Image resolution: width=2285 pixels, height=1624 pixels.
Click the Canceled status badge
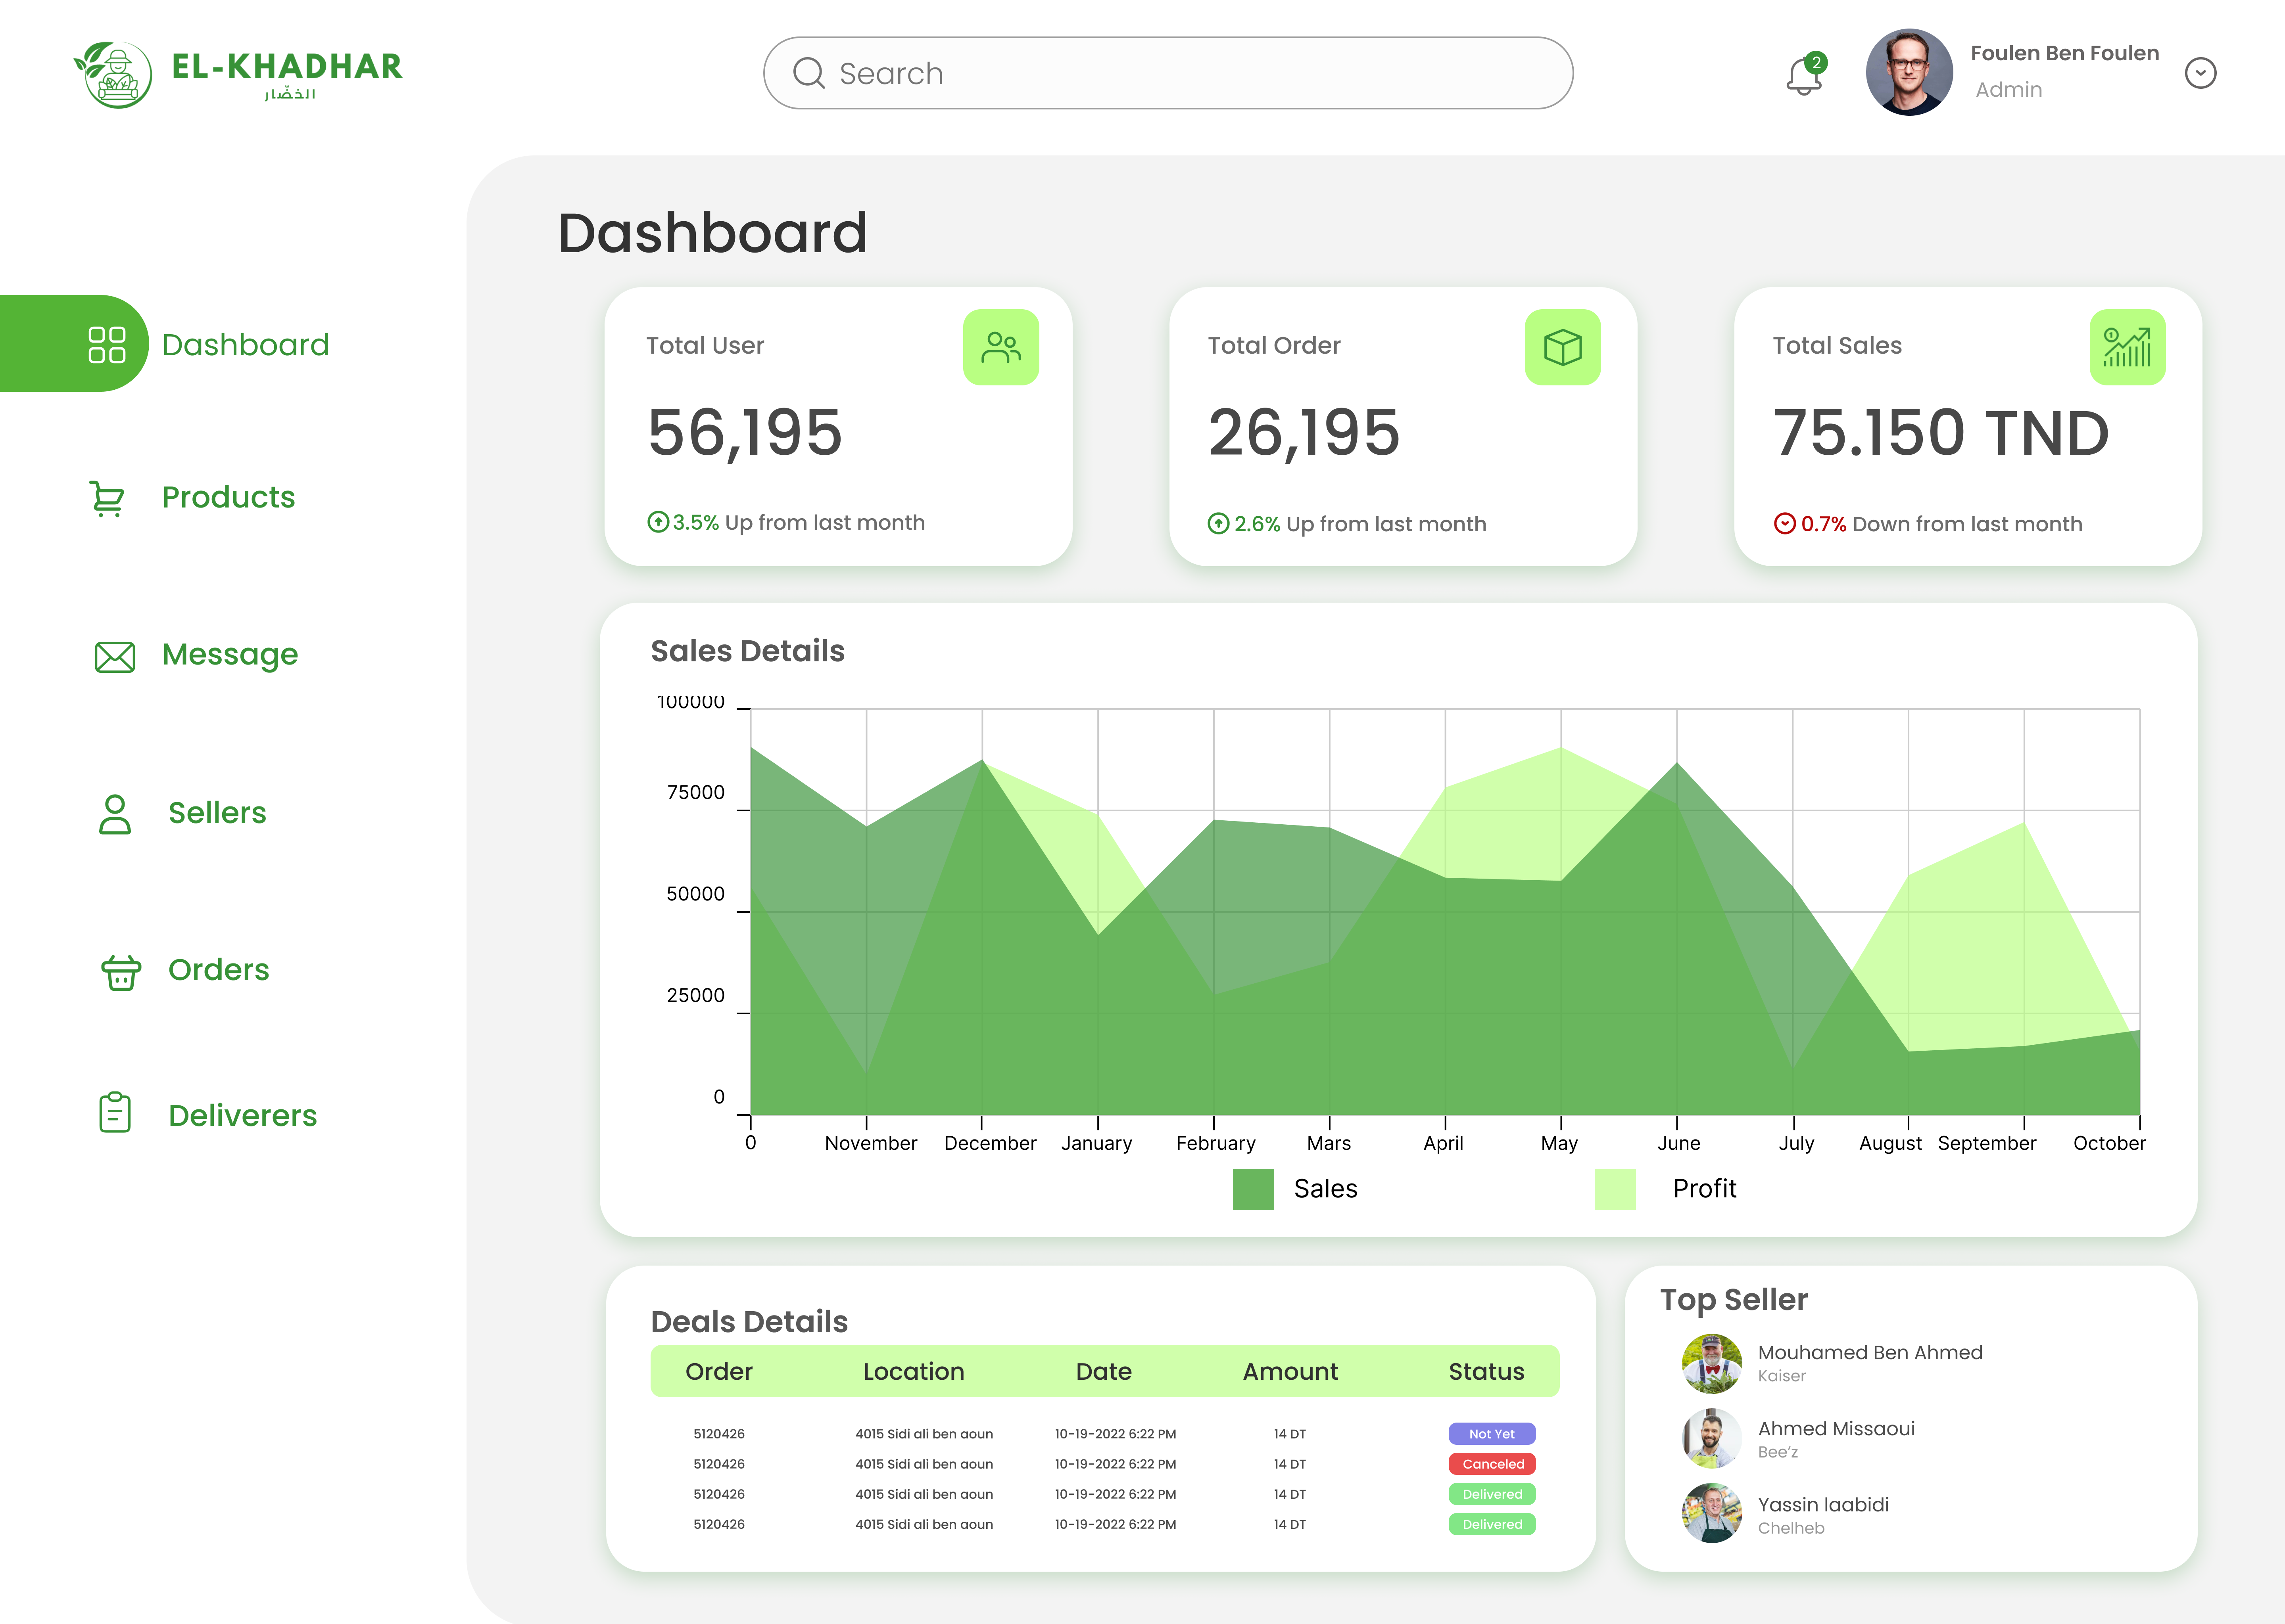click(x=1492, y=1464)
